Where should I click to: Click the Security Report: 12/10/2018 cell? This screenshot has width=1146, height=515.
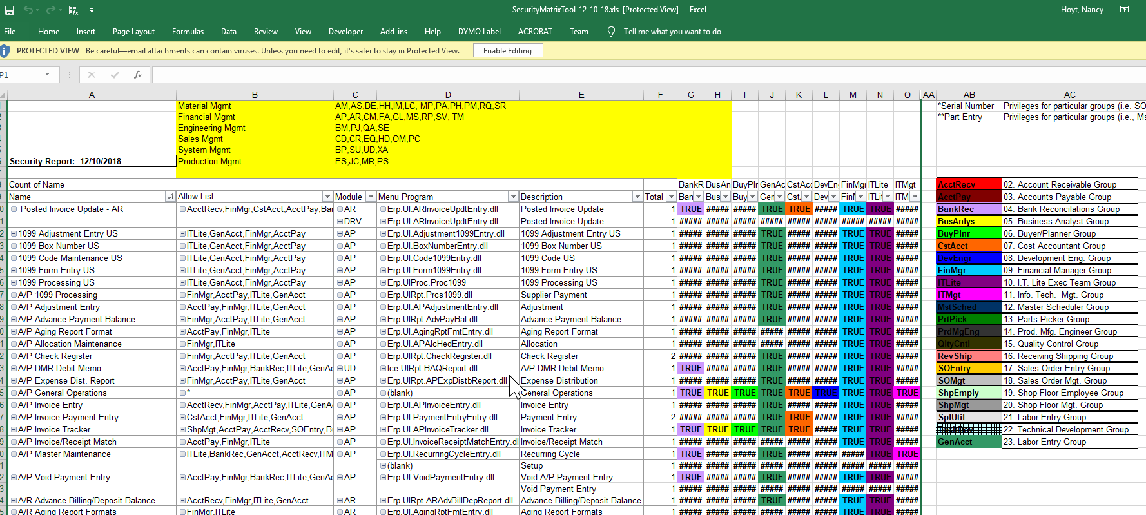pos(92,161)
